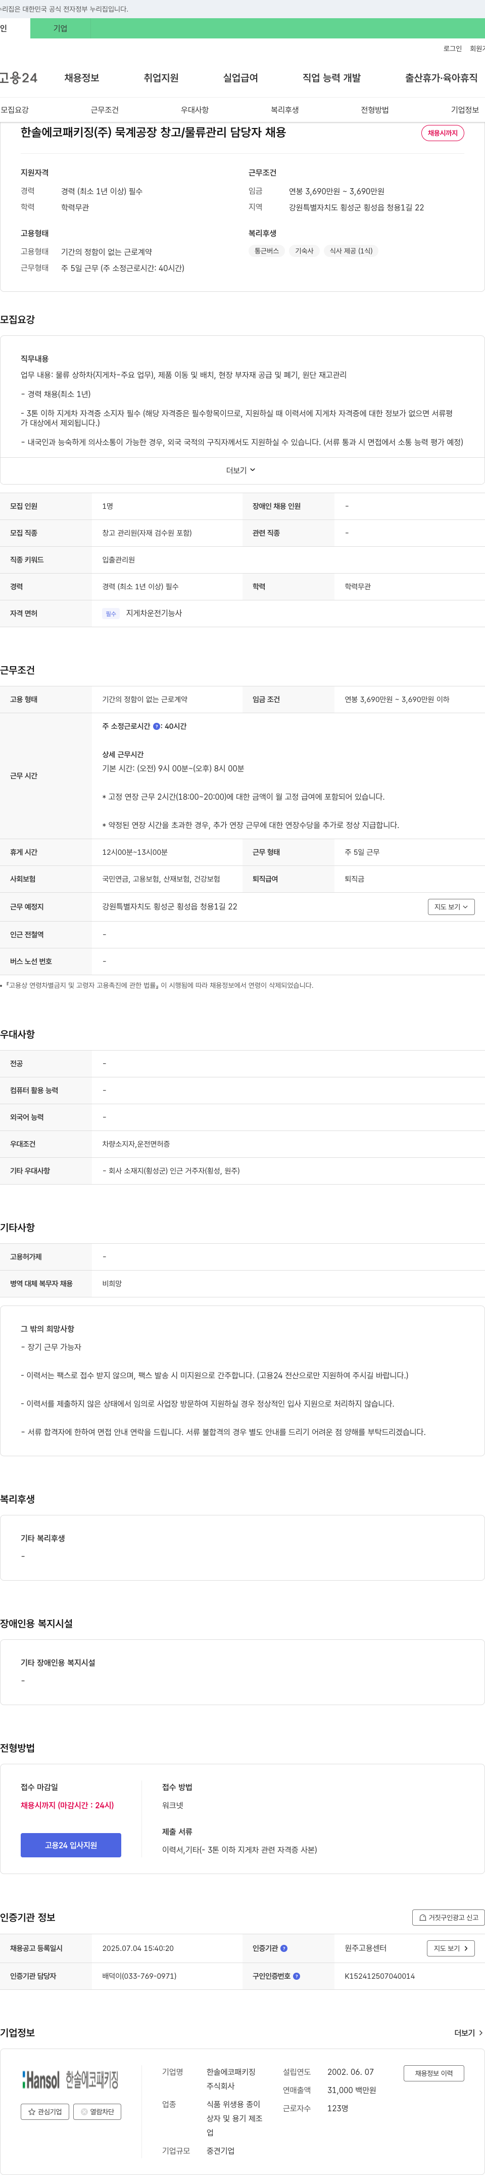
Task: Click the 기숙사 benefit tag
Action: click(304, 251)
